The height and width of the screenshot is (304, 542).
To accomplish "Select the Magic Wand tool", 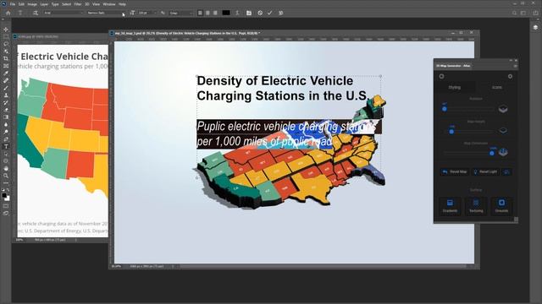I will 6,52.
